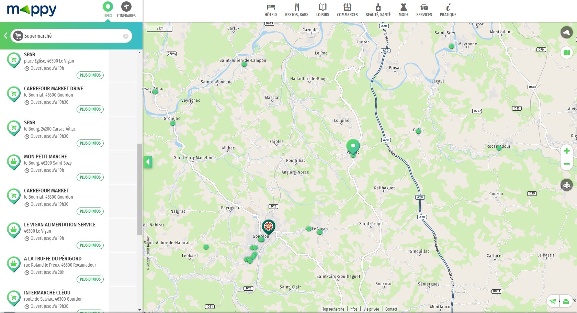Open the Services category
Screen dimensions: 577x313
tap(424, 10)
